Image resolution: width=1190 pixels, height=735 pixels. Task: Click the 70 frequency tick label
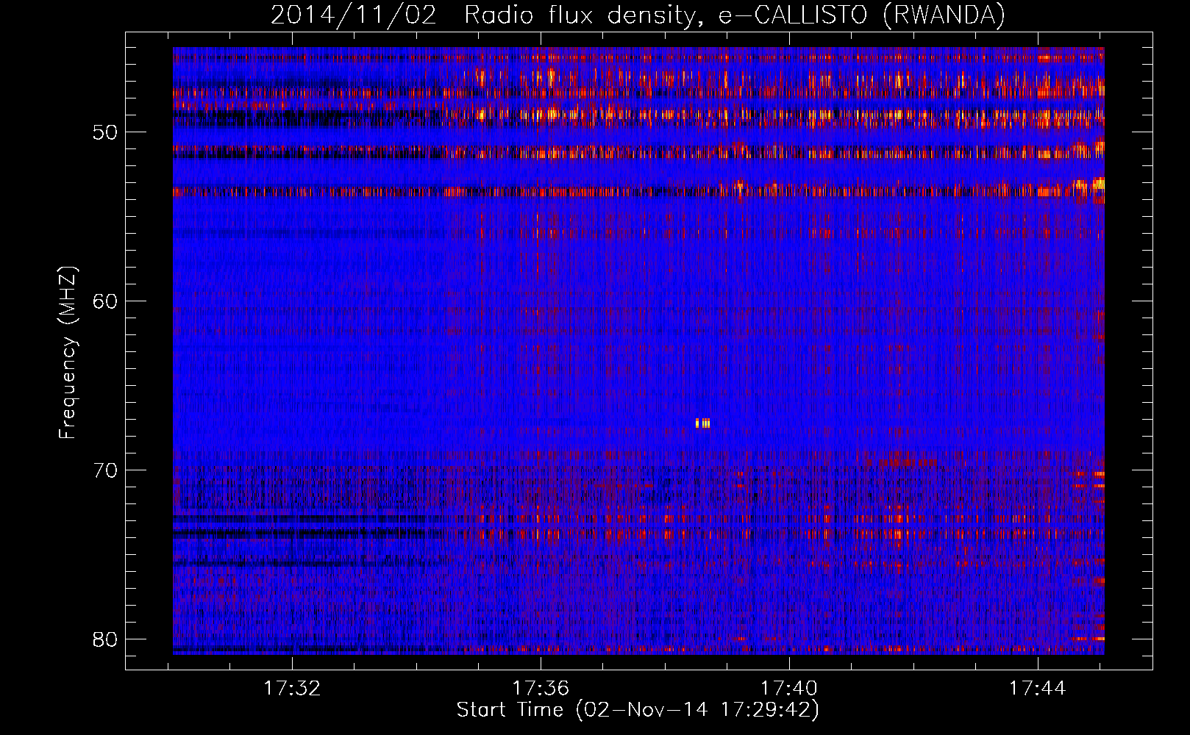106,470
